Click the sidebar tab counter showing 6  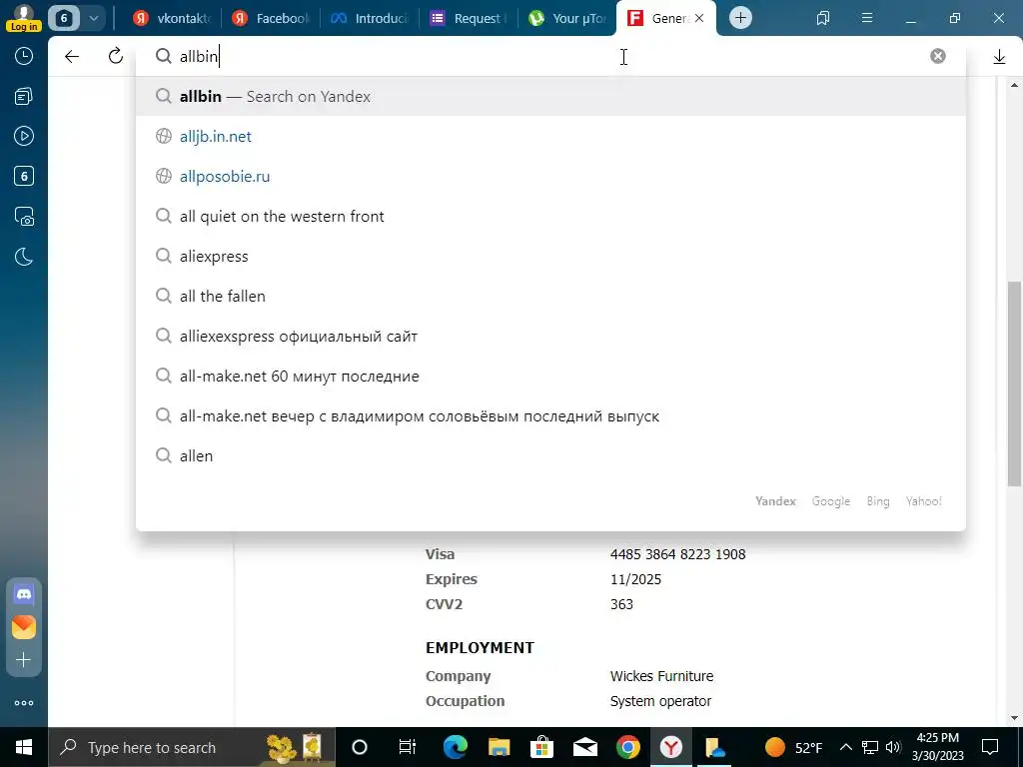(24, 176)
